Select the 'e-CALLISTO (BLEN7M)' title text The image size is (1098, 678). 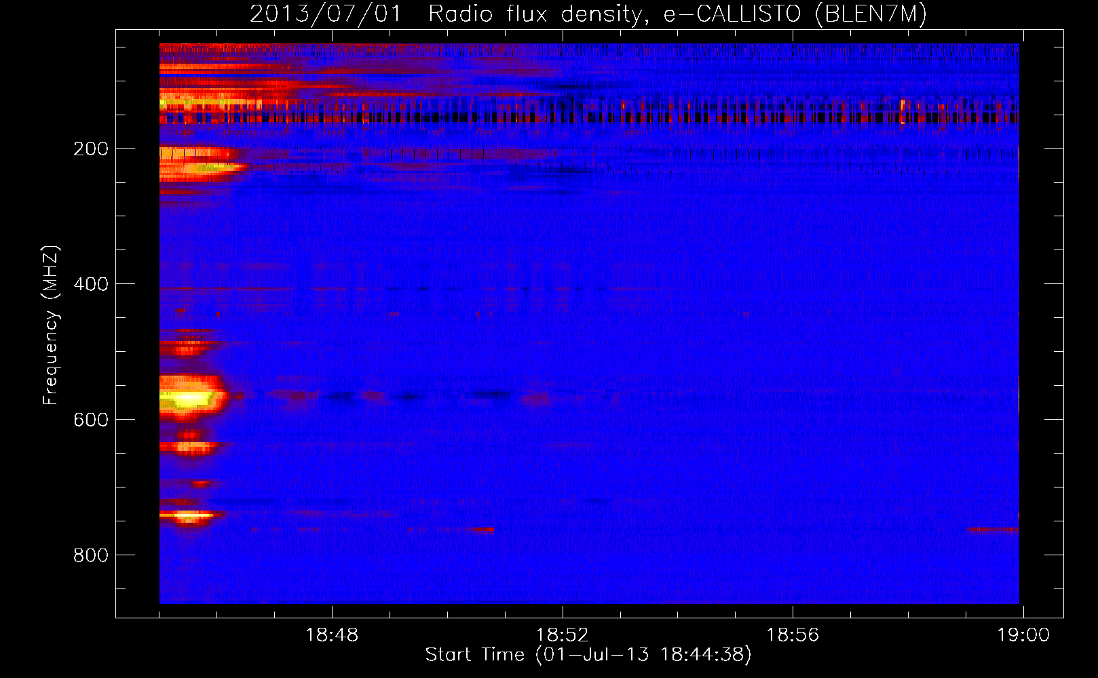tap(795, 14)
